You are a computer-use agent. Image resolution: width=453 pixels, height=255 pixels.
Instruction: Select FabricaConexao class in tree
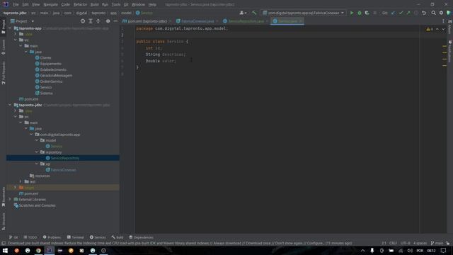click(x=63, y=170)
